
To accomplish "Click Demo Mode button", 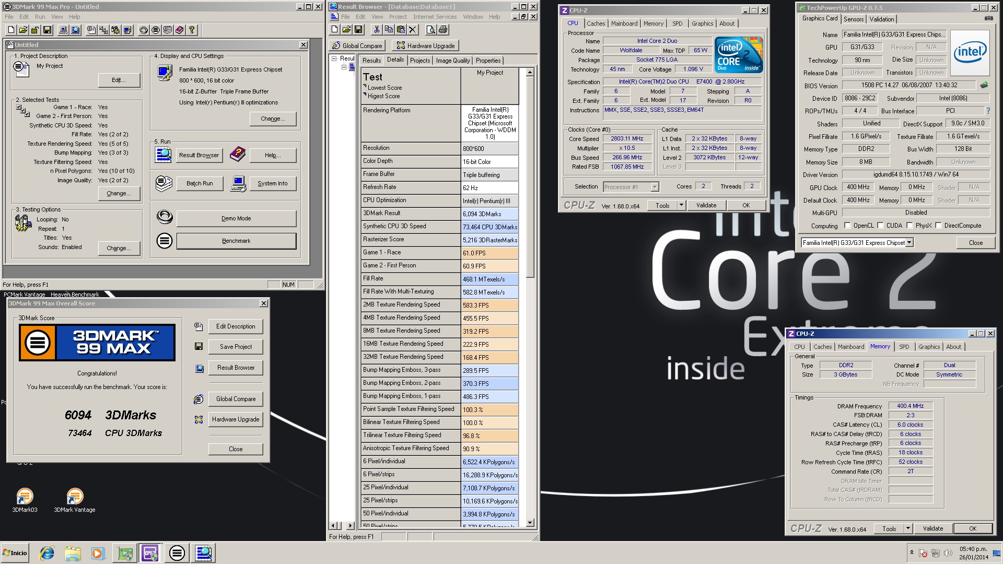I will point(236,218).
